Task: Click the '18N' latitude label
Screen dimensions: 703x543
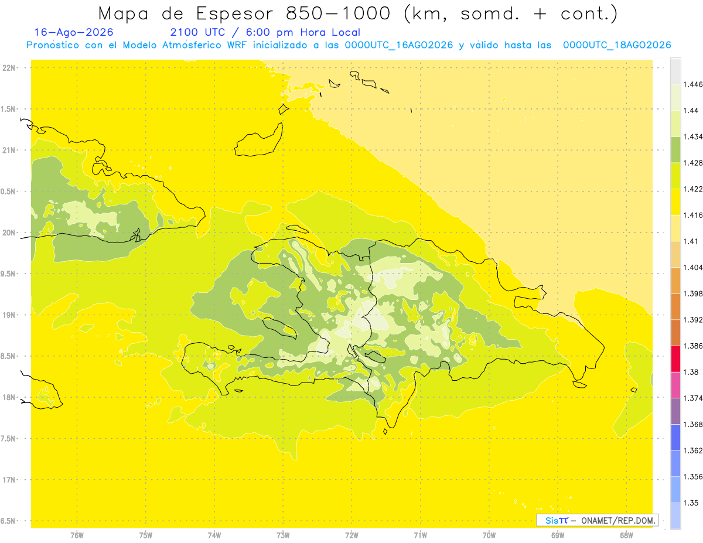Action: pos(9,397)
